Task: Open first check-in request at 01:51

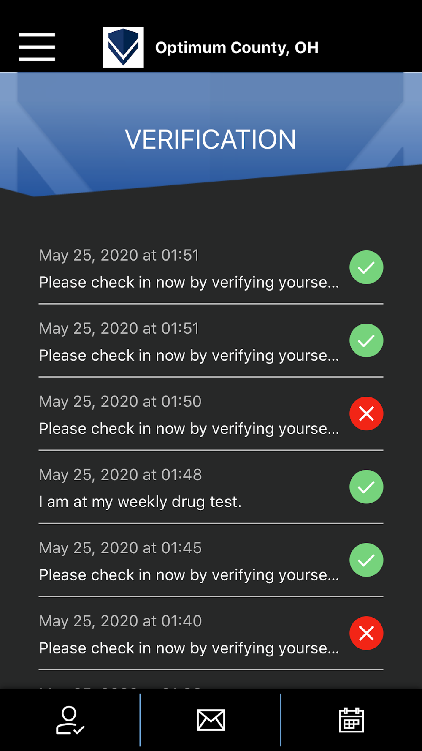Action: pyautogui.click(x=211, y=268)
